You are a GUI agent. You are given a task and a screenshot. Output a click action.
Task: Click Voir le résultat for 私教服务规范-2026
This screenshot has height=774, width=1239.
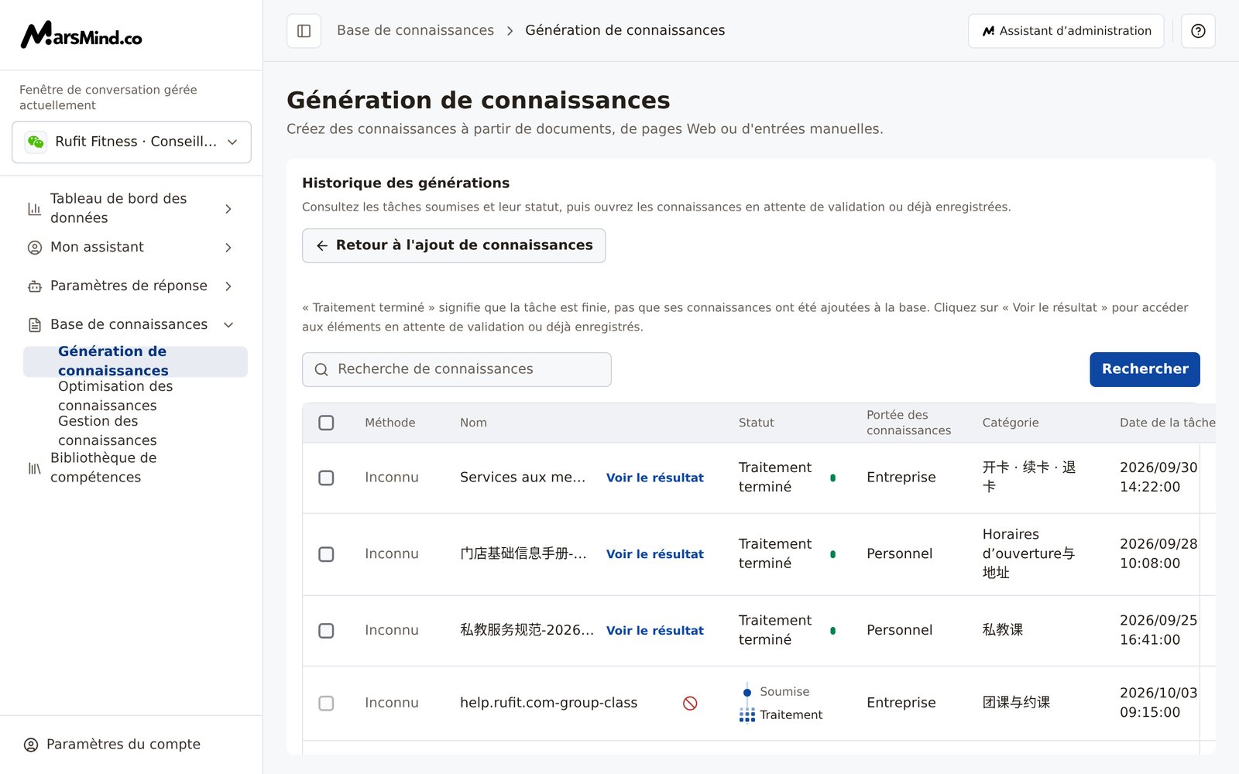pyautogui.click(x=655, y=631)
